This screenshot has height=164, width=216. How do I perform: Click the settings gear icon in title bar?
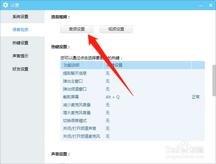(6, 5)
